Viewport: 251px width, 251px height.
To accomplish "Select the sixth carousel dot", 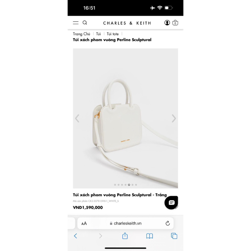I will click(132, 185).
